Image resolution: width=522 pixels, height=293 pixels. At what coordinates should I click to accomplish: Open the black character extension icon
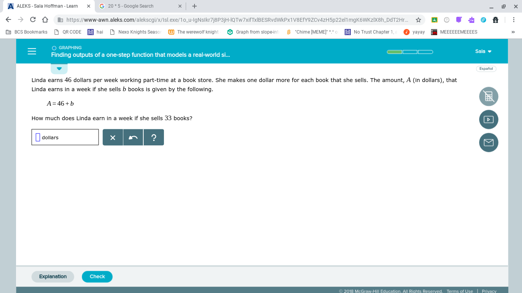(x=496, y=20)
